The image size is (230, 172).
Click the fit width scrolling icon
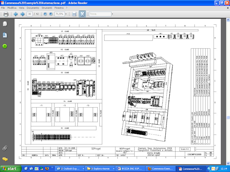pos(74,14)
